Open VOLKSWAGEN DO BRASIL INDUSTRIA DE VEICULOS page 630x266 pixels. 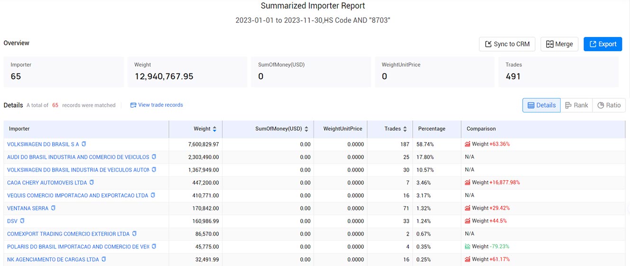tap(78, 170)
